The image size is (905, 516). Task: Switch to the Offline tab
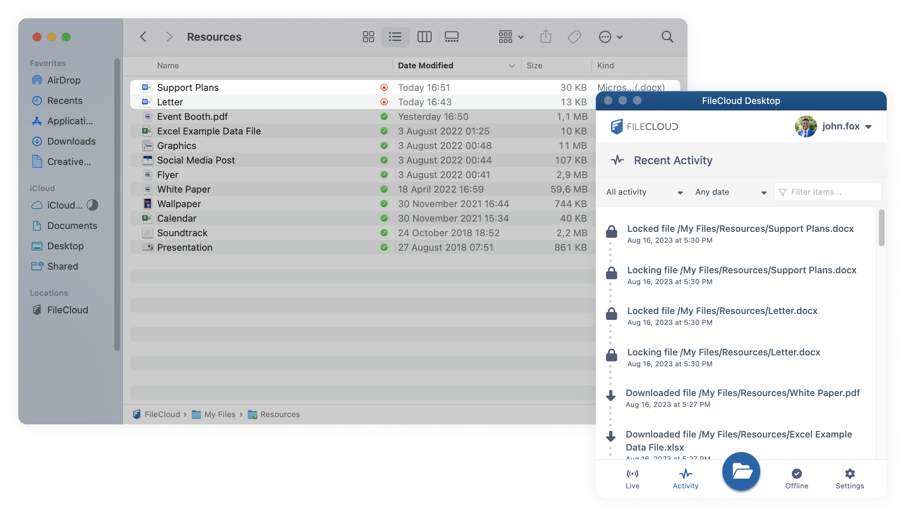click(797, 479)
